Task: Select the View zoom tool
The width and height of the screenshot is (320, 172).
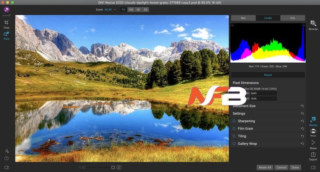Action: point(6,36)
